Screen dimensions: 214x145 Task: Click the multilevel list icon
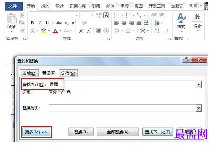(140, 15)
